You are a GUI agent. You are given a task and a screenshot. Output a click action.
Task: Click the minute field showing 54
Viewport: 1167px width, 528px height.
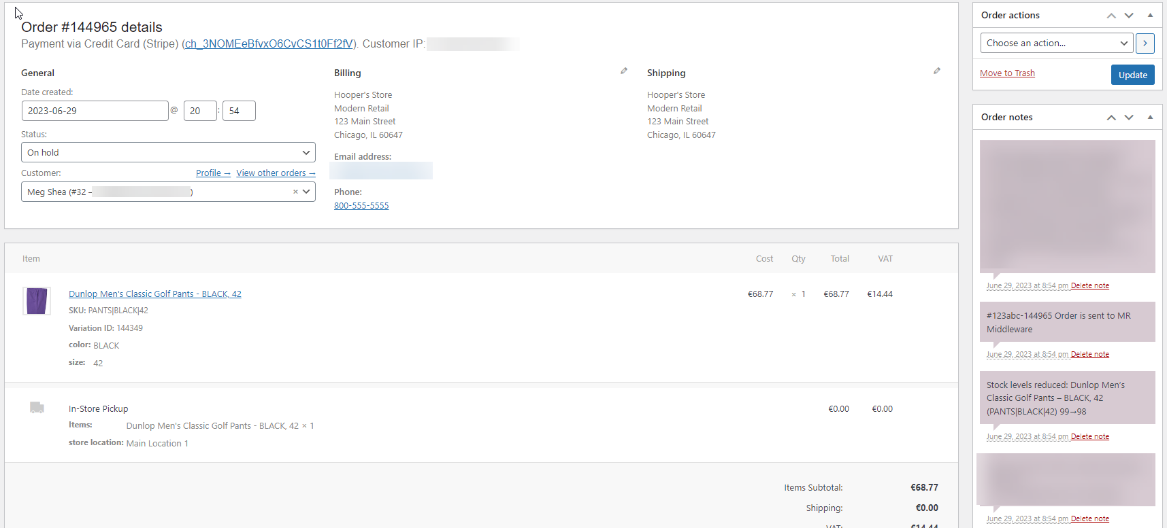pyautogui.click(x=239, y=111)
